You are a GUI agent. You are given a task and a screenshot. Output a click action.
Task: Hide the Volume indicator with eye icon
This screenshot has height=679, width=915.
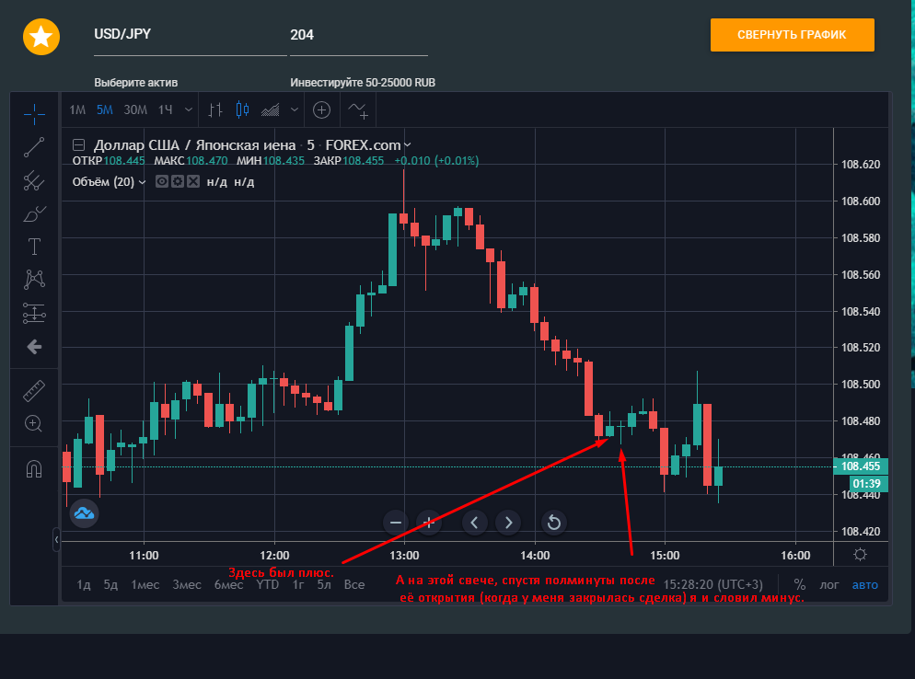point(162,181)
